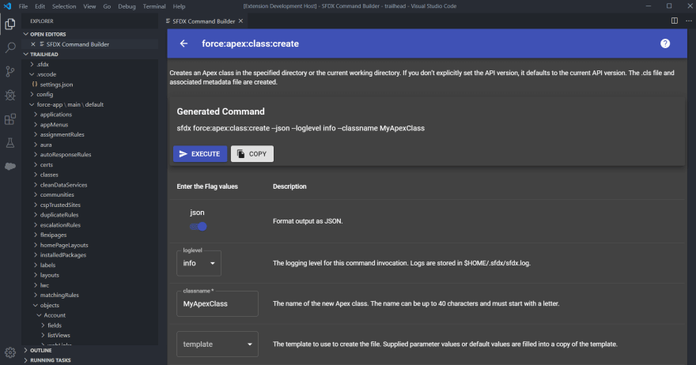Open the template dropdown
This screenshot has height=365, width=696.
[x=217, y=344]
